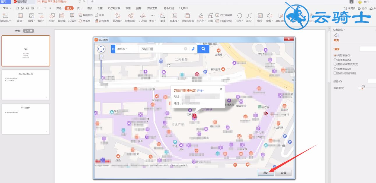Open the Slide Show tab

tap(114, 8)
